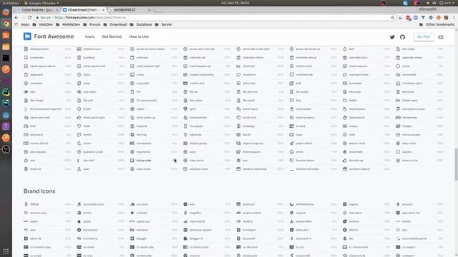Image resolution: width=458 pixels, height=257 pixels.
Task: Bookmark this page with star icon
Action: coord(393,18)
